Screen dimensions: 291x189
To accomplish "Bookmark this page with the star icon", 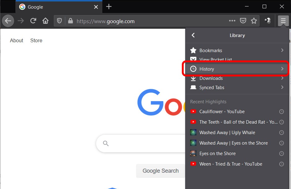I will (254, 21).
